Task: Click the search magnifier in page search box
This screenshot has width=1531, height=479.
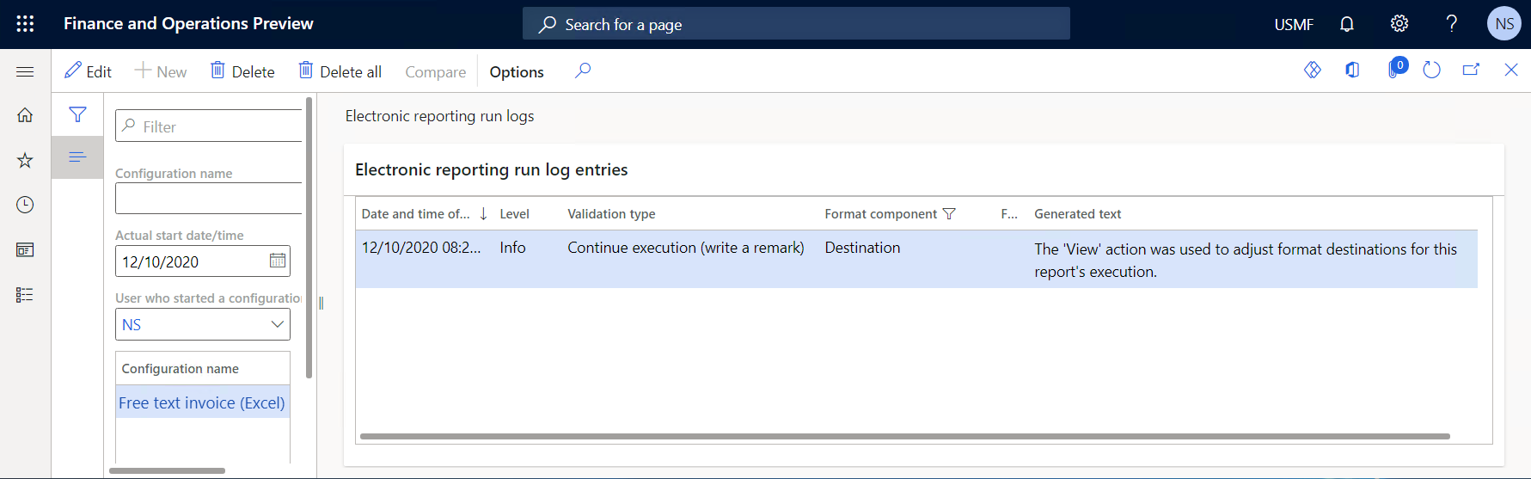Action: (548, 25)
